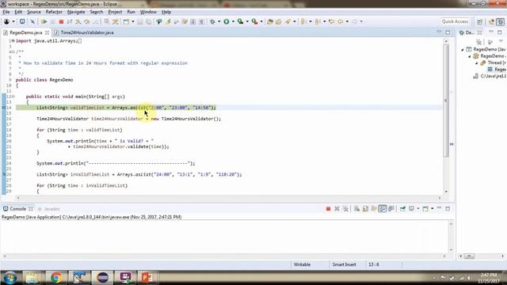Open the File menu
The height and width of the screenshot is (285, 507).
(6, 12)
